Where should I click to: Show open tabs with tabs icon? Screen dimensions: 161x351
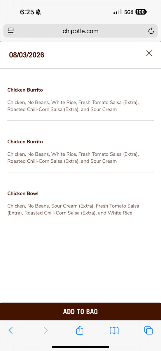click(148, 330)
